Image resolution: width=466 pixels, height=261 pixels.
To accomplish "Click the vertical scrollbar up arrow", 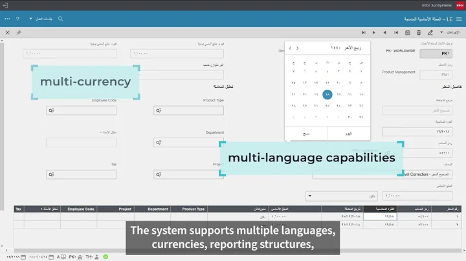I will coord(2,41).
